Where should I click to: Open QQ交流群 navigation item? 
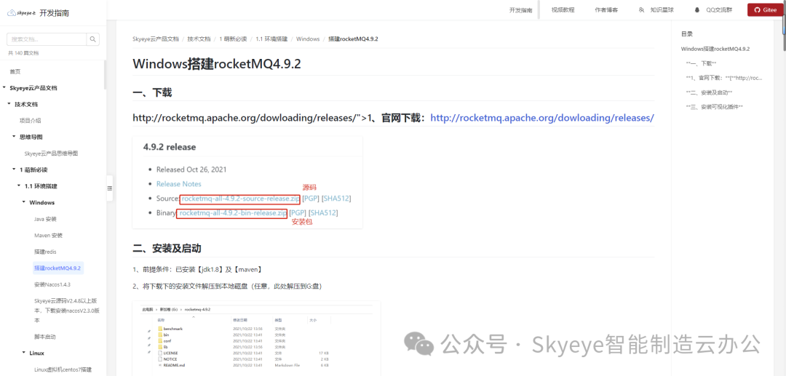pos(719,10)
